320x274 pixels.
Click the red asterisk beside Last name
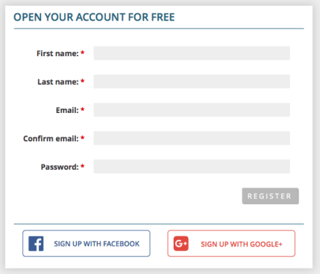(x=83, y=81)
